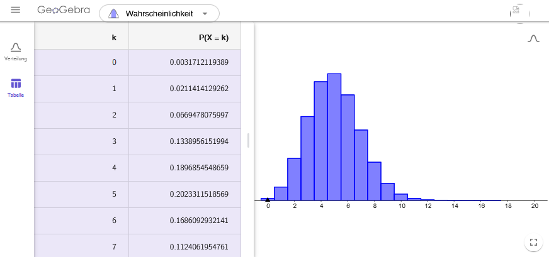
Task: Click the x-axis label 20
Action: [x=535, y=206]
